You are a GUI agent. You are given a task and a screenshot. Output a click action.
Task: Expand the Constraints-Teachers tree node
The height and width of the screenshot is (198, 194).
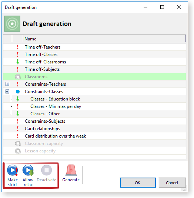(7, 84)
